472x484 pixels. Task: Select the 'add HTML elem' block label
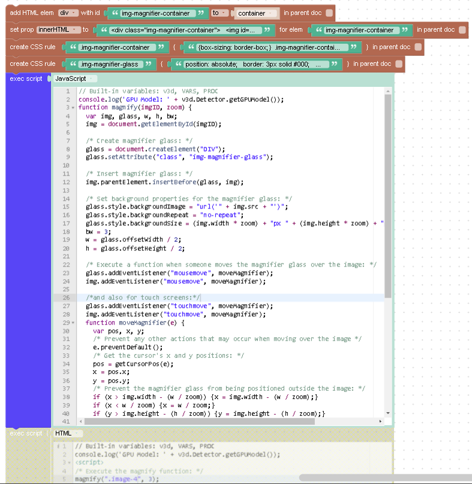(x=32, y=13)
